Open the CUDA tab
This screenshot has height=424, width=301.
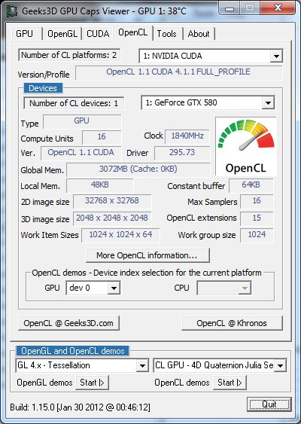click(98, 34)
